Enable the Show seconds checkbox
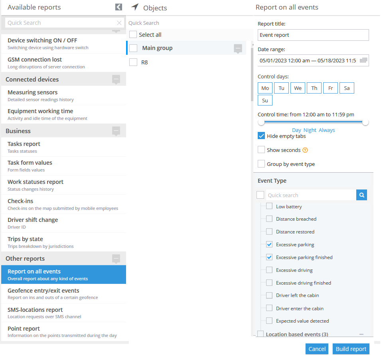 [261, 150]
